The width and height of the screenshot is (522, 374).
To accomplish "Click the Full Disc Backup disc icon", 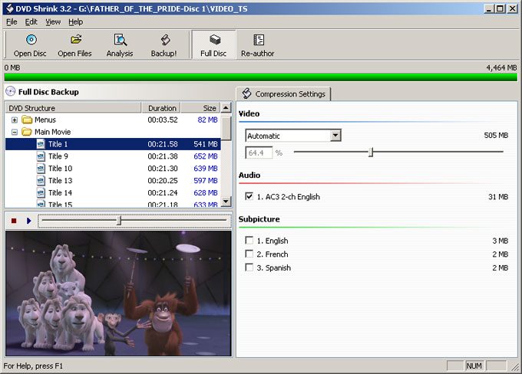I will coord(11,91).
